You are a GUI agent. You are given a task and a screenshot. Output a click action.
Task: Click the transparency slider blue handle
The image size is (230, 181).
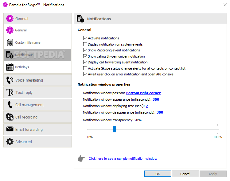pos(115,129)
